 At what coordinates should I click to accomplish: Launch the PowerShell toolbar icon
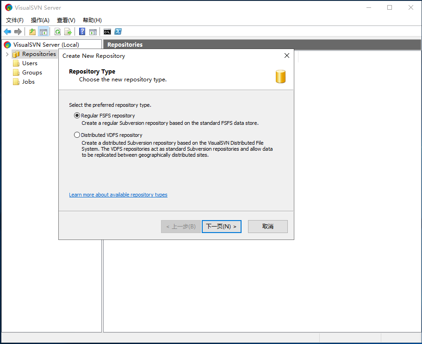click(x=118, y=32)
